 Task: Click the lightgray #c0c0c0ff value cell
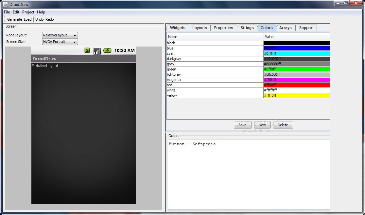point(297,74)
